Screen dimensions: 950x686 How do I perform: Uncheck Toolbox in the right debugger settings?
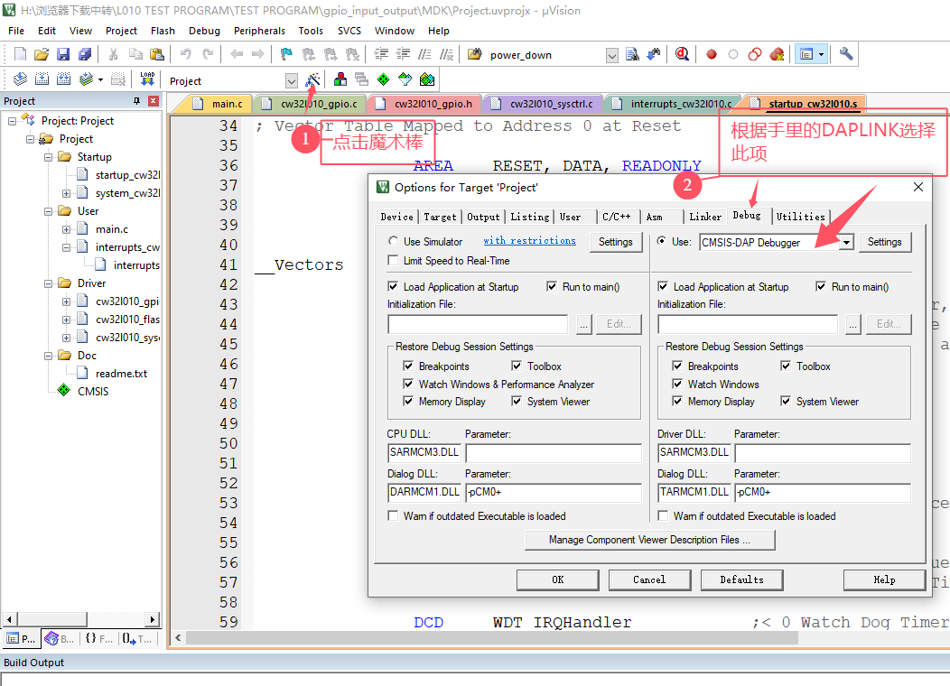pos(787,366)
